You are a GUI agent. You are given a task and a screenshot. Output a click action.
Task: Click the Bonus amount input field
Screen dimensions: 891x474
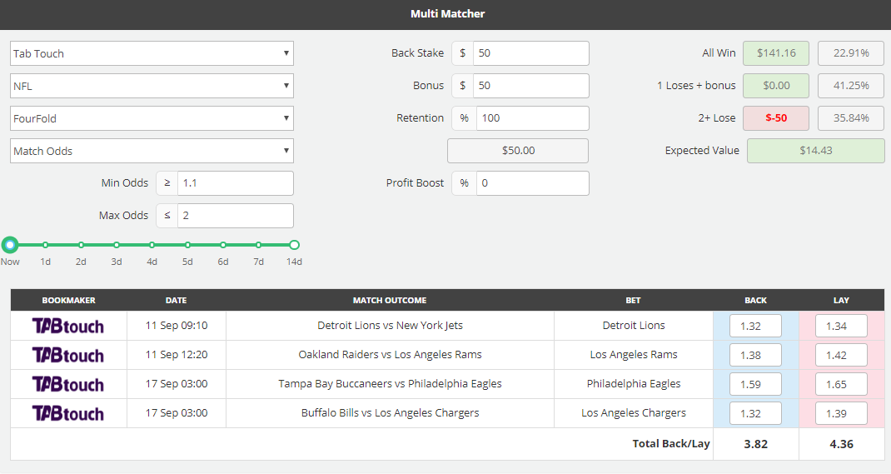coord(530,85)
